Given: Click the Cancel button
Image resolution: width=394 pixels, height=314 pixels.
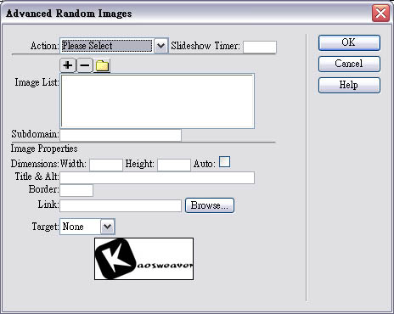Looking at the screenshot, I should click(x=349, y=64).
